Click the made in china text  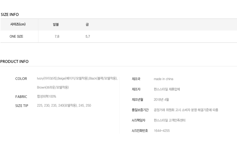click(x=163, y=79)
